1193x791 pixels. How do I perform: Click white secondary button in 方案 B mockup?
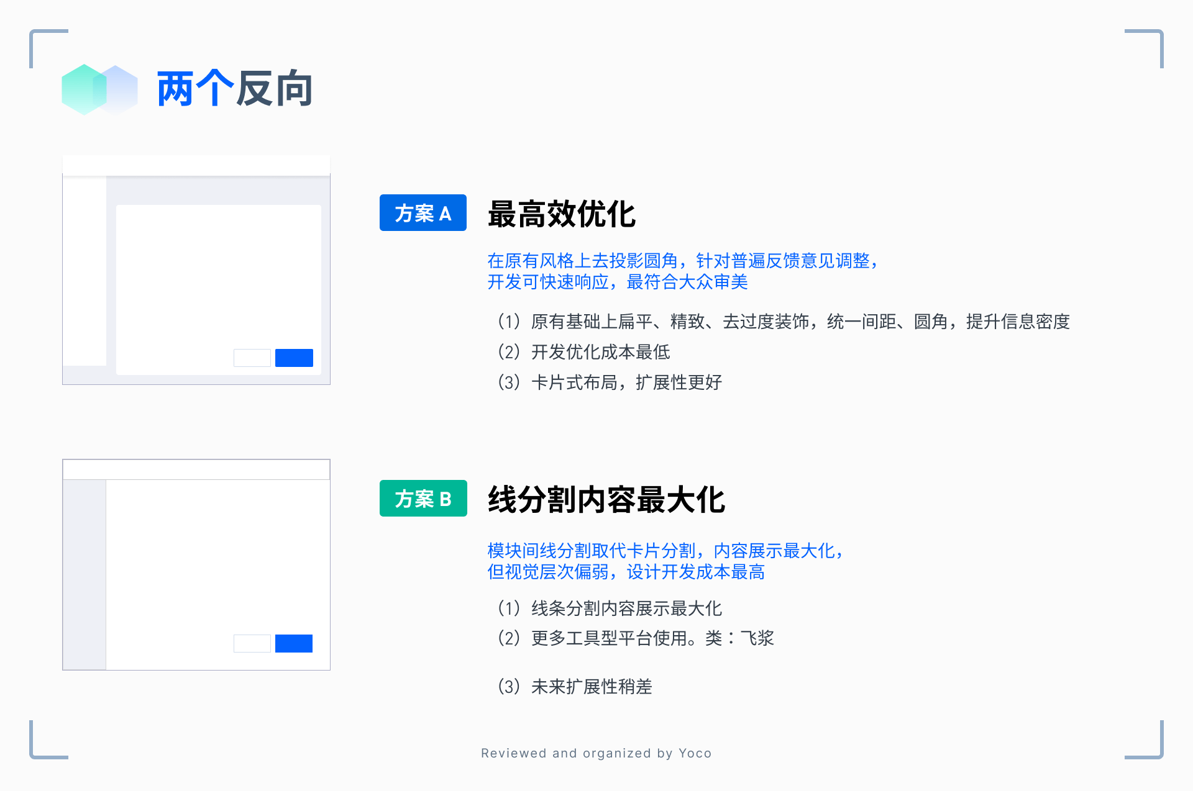(x=252, y=643)
